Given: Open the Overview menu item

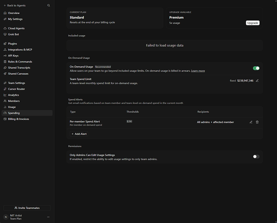Looking at the screenshot, I should 27,13.
